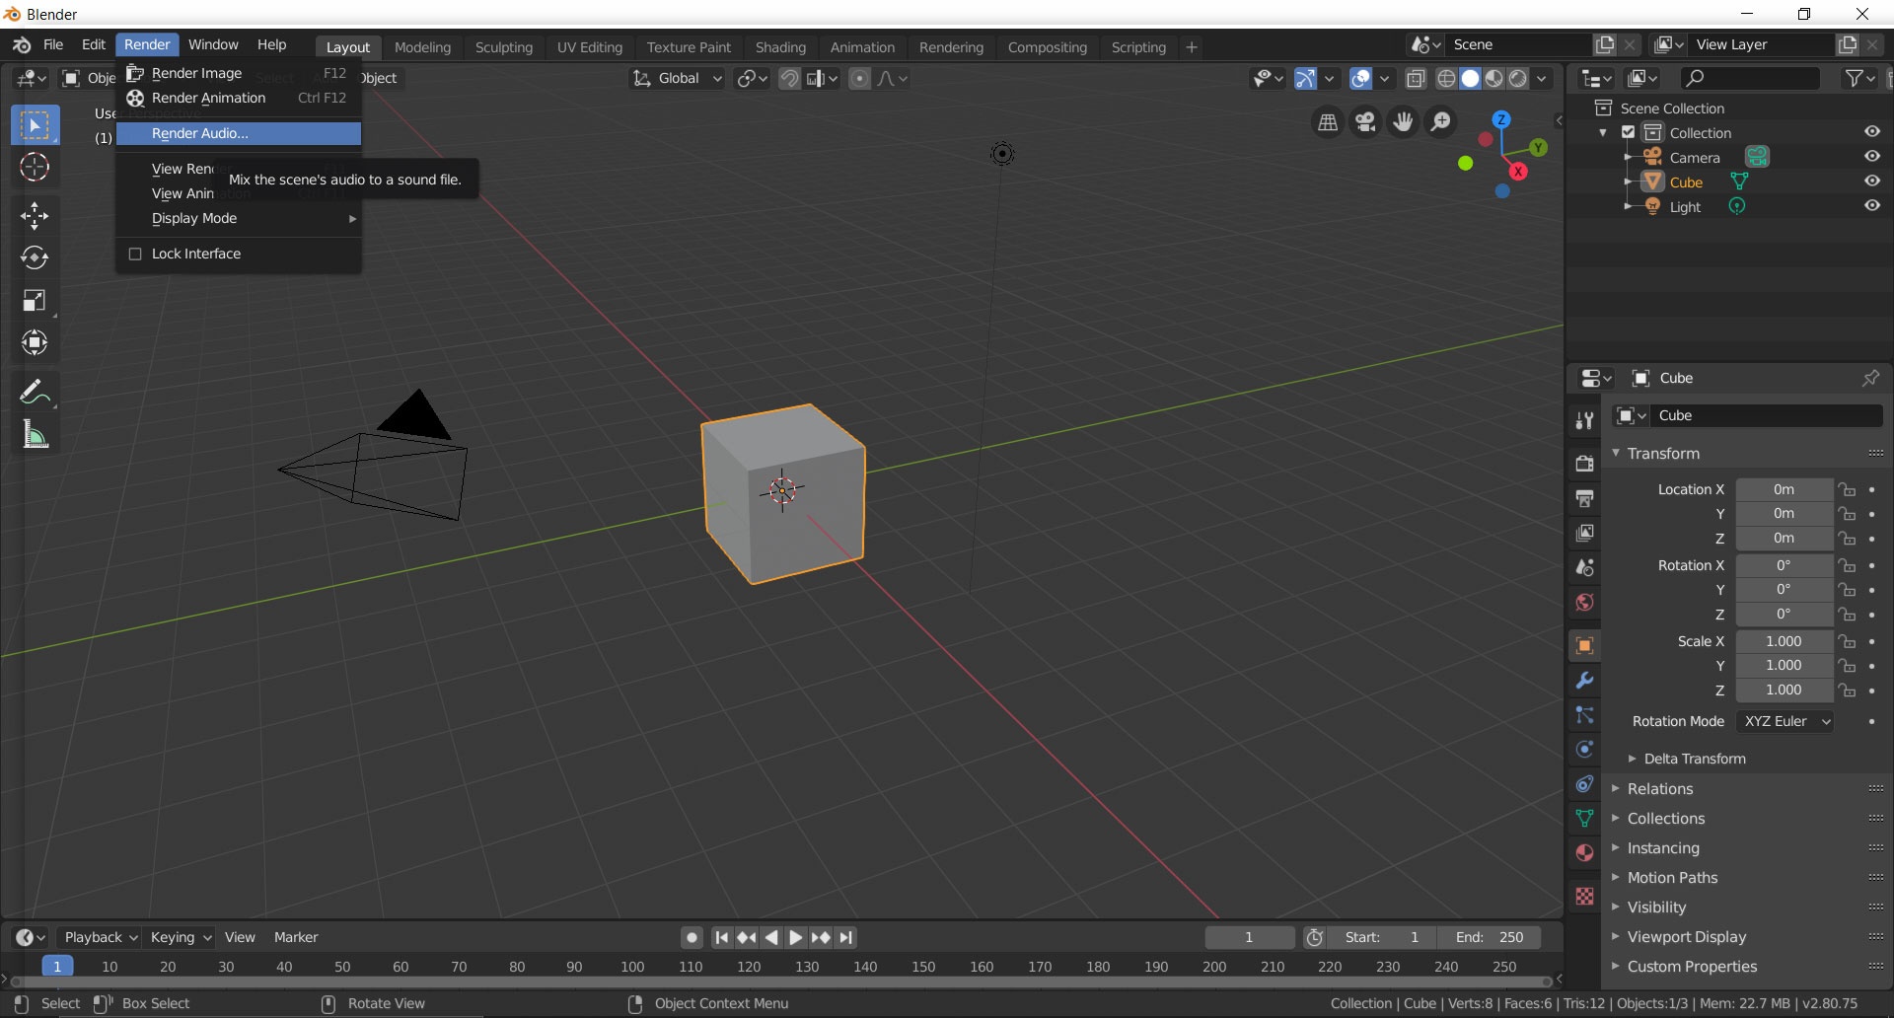Viewport: 1894px width, 1018px height.
Task: Click the End frame 250 field
Action: click(x=1489, y=937)
